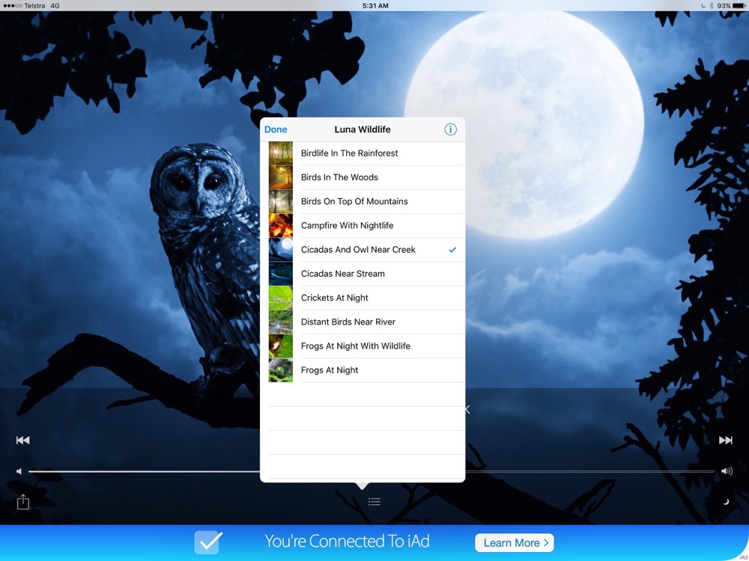Tap the Birds In The Woods thumbnail
Viewport: 749px width, 561px height.
coord(281,177)
